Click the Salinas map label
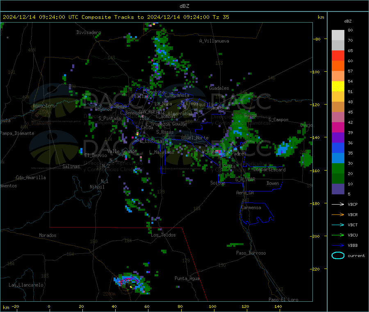Viewport: 369px width, 312px height. (71, 166)
